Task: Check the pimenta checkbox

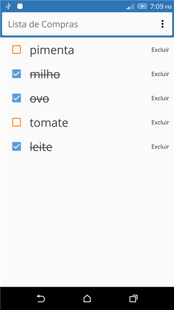Action: (x=17, y=50)
